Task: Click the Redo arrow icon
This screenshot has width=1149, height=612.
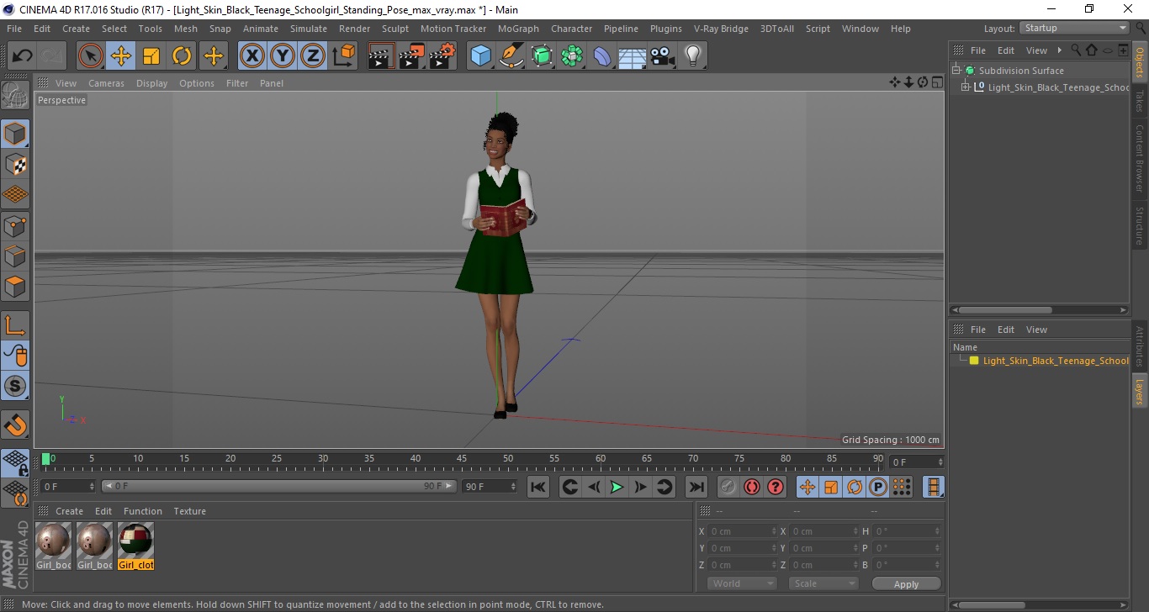Action: pos(52,56)
